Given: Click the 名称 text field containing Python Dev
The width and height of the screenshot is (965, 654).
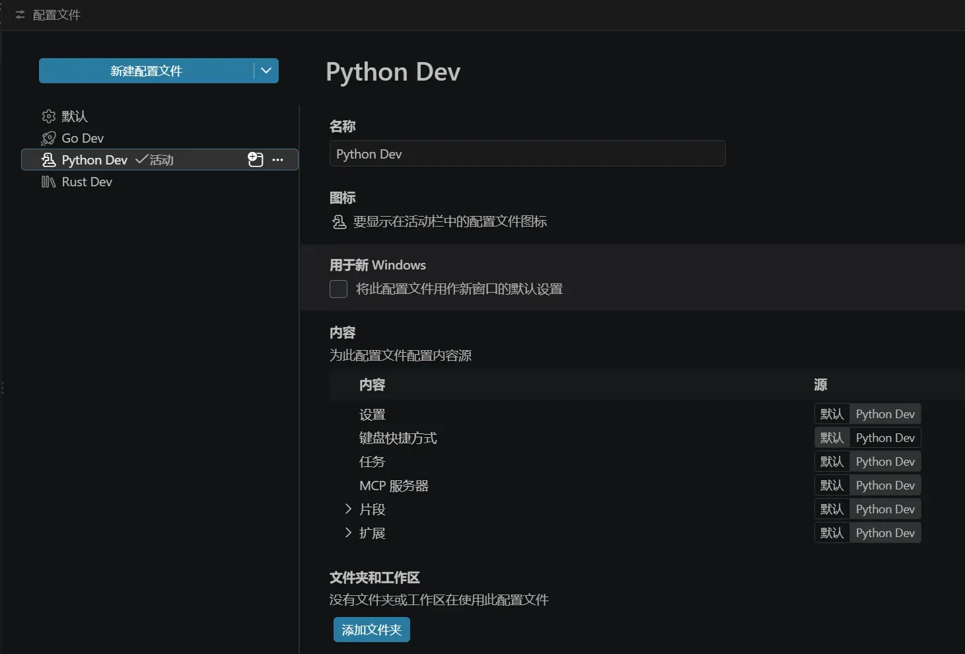Looking at the screenshot, I should coord(527,153).
